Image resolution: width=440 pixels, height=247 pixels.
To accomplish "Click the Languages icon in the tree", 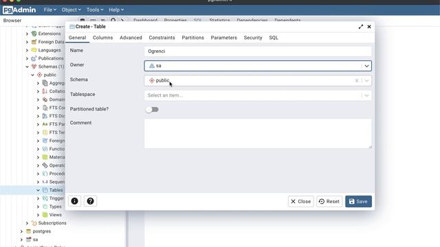I will point(34,50).
